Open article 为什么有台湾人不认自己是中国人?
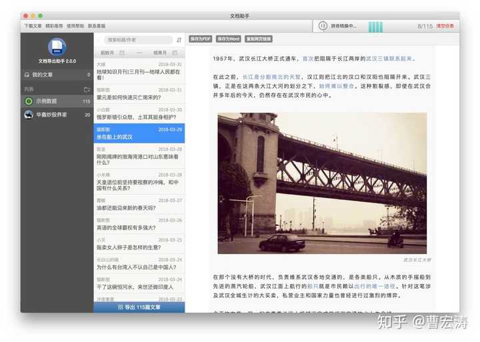 coord(139,263)
